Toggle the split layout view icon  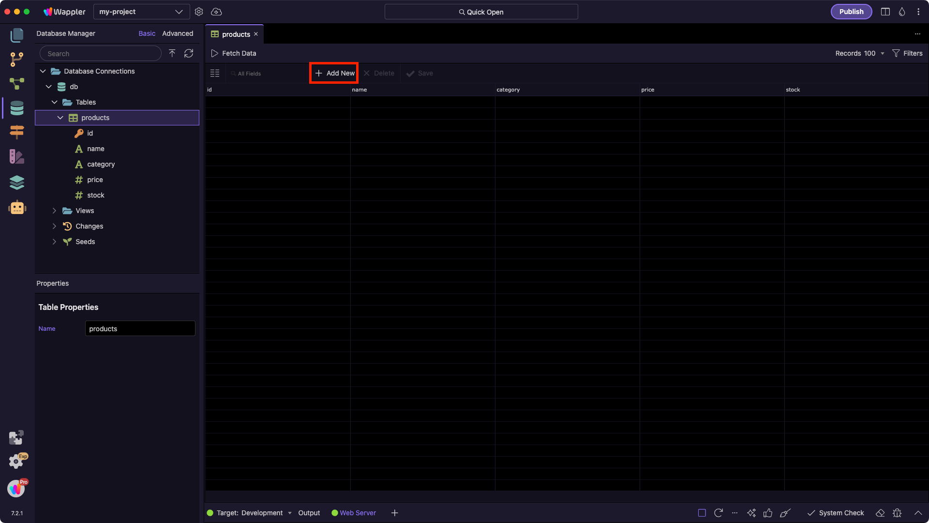pyautogui.click(x=885, y=12)
